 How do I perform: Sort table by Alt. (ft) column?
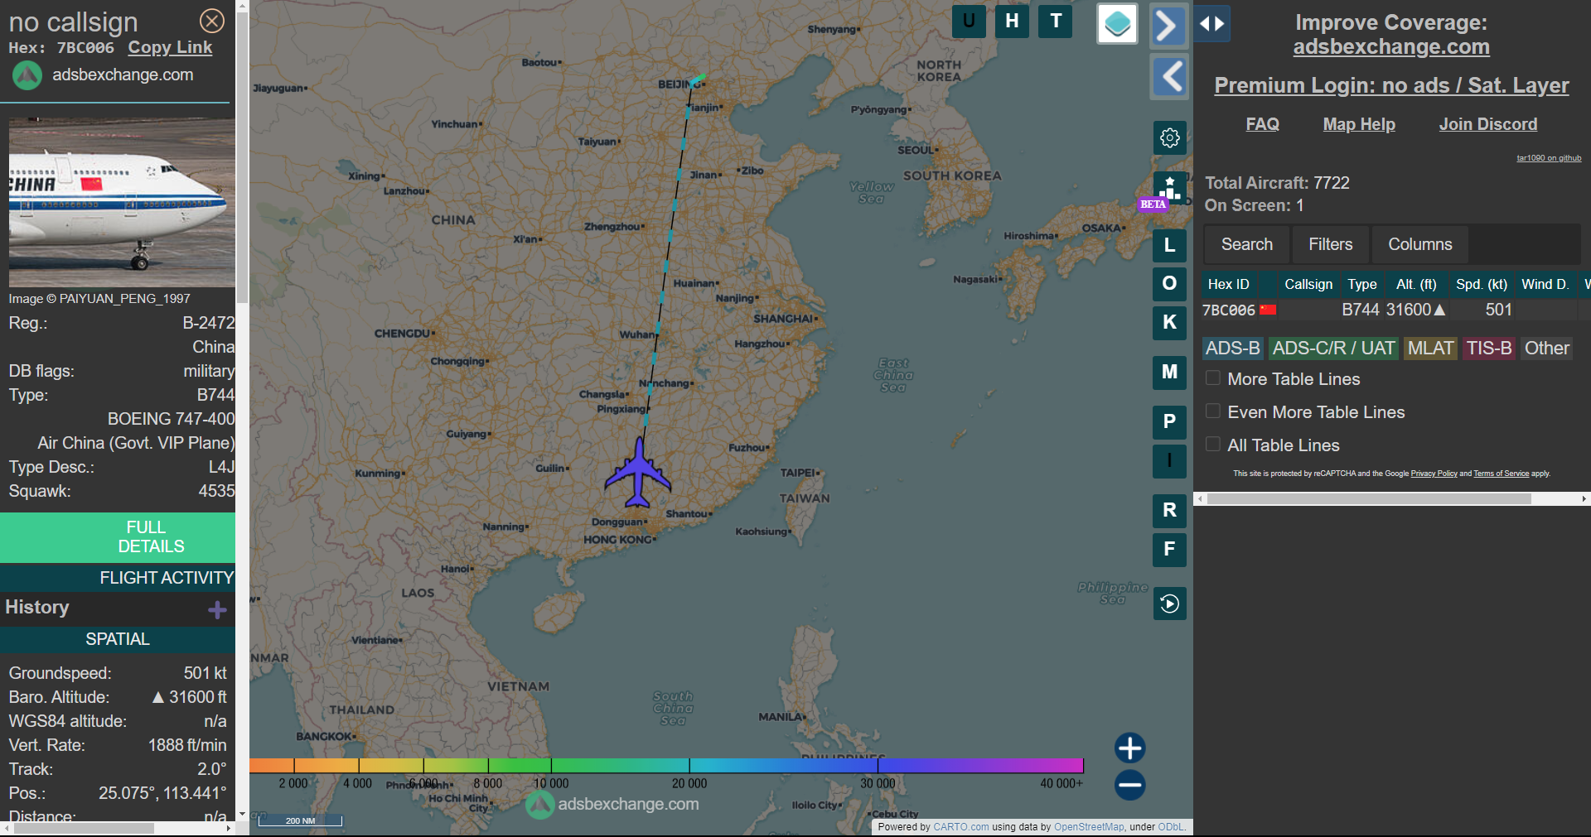click(x=1415, y=284)
